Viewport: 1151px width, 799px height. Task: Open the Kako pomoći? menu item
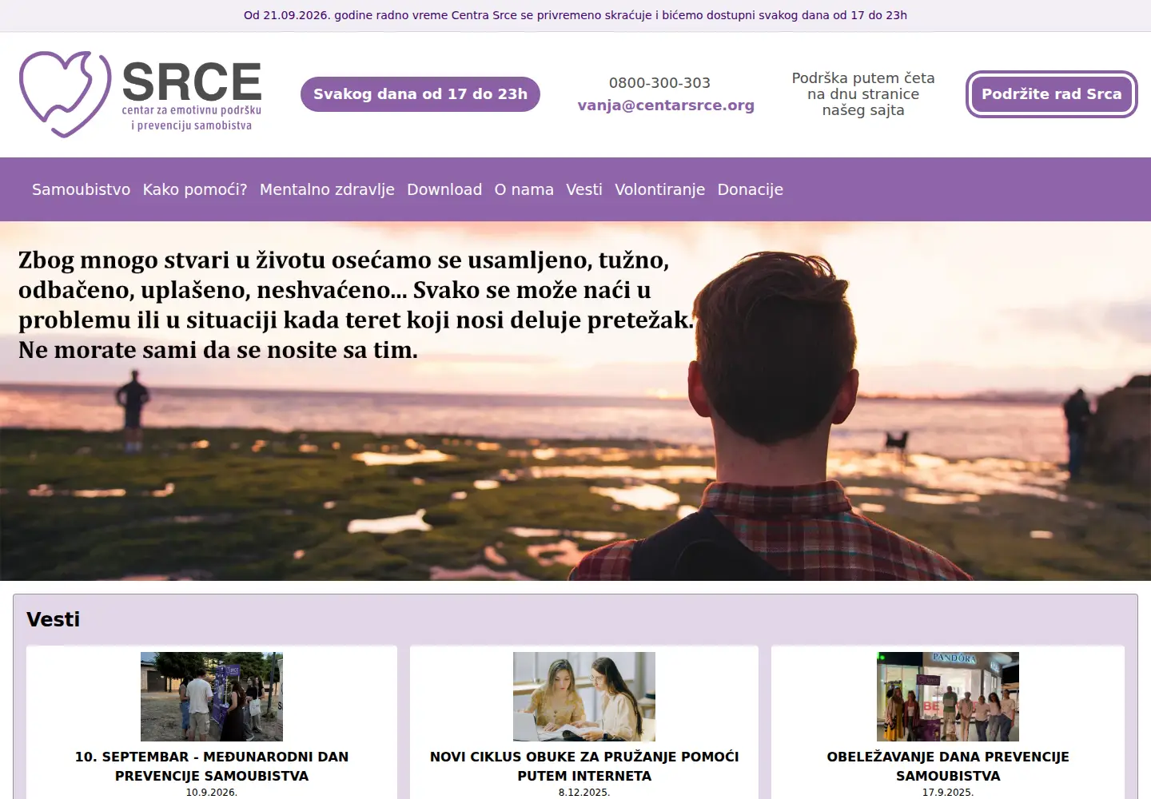tap(195, 189)
